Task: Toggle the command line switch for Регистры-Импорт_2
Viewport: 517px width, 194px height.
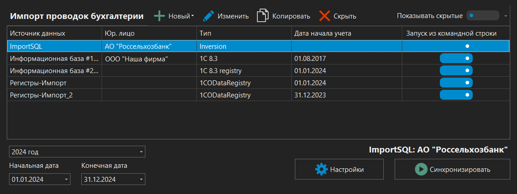Action: pyautogui.click(x=456, y=95)
